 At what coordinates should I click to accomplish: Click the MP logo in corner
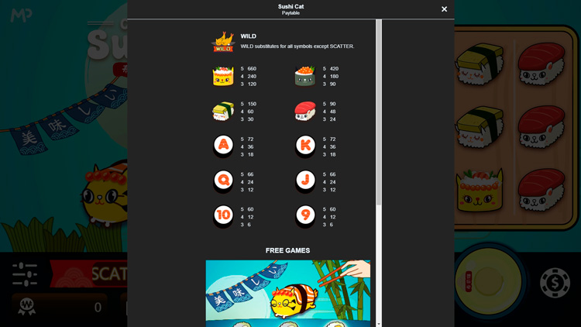click(21, 15)
